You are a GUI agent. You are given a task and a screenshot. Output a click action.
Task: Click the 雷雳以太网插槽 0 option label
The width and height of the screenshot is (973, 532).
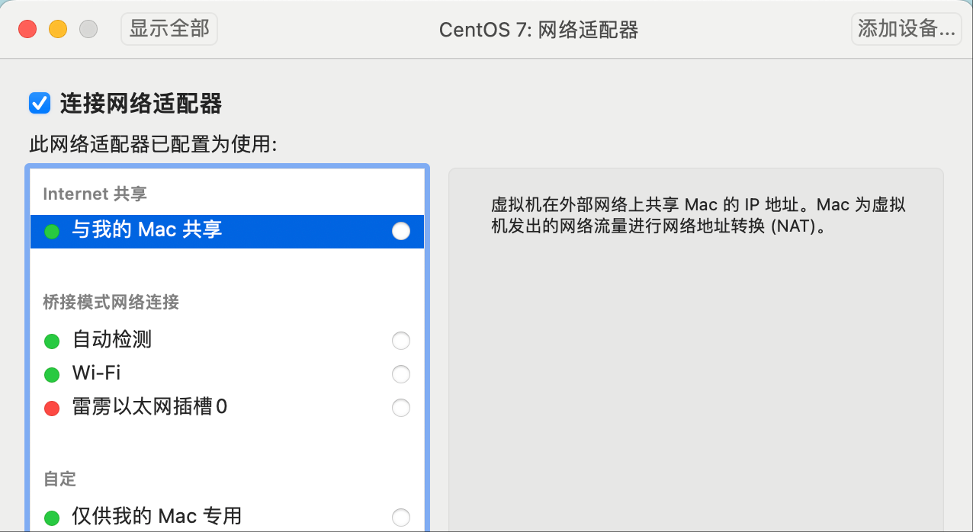[x=150, y=407]
